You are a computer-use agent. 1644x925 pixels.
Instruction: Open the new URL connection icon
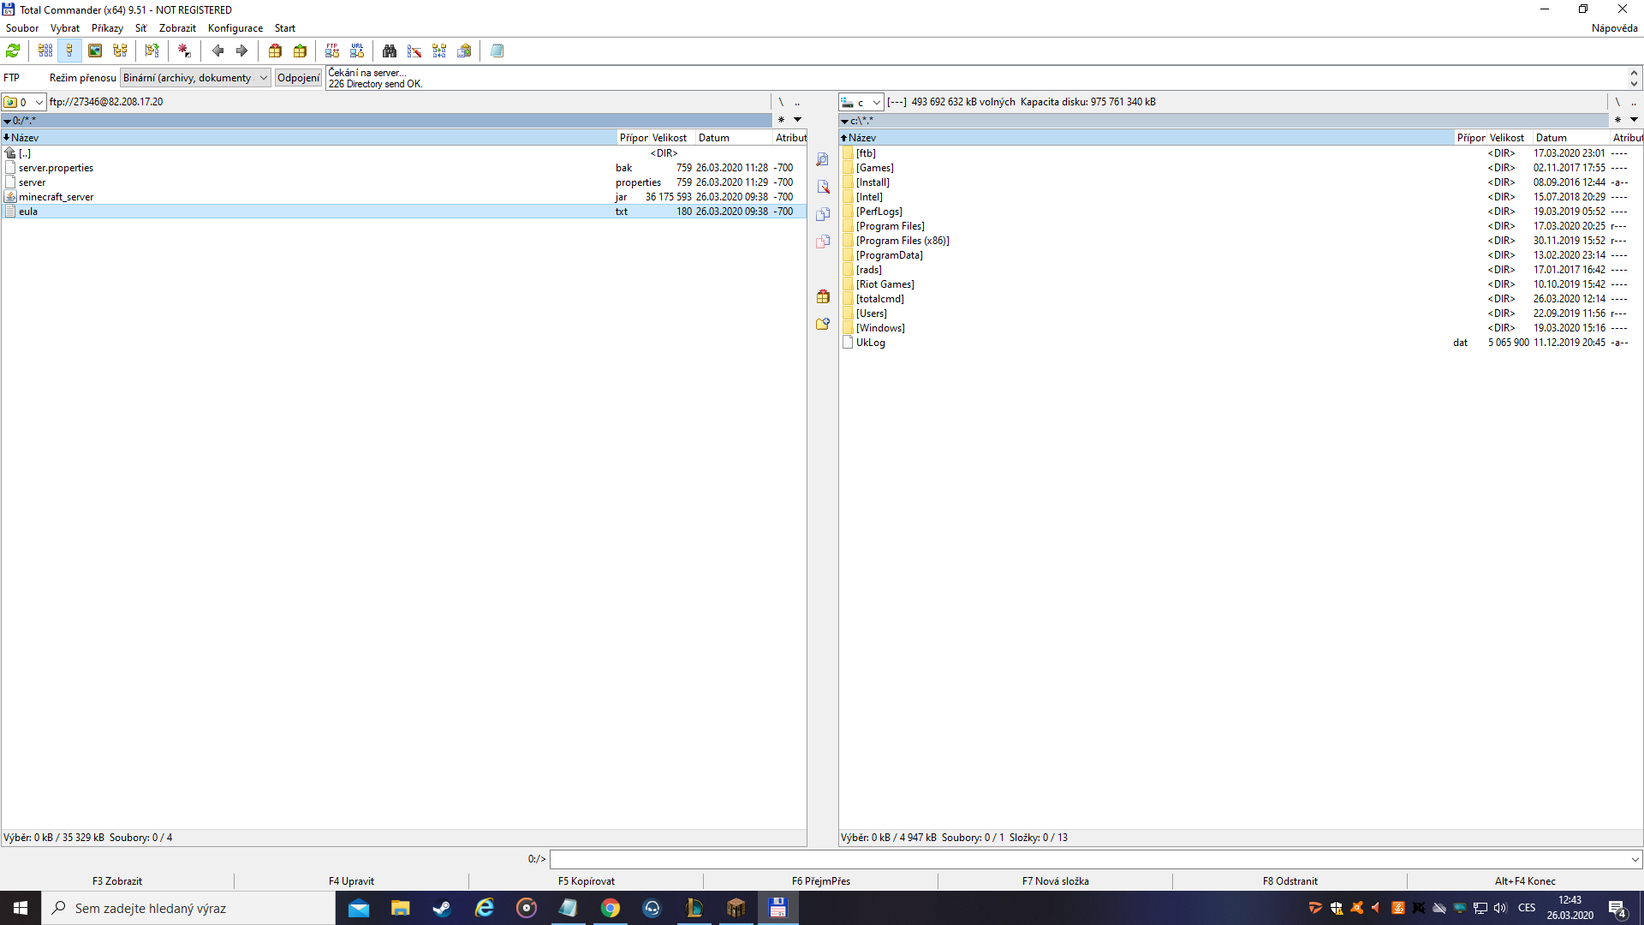357,51
